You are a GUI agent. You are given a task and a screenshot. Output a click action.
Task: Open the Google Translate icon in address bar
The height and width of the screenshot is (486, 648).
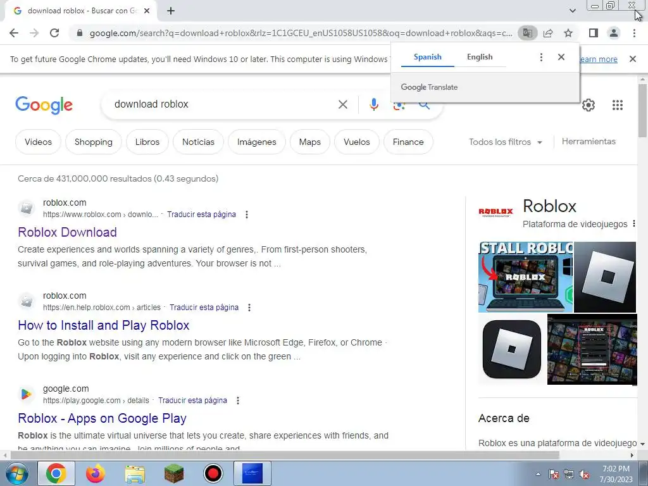pyautogui.click(x=528, y=33)
